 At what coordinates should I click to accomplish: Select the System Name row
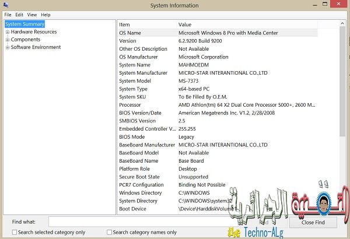coord(218,65)
